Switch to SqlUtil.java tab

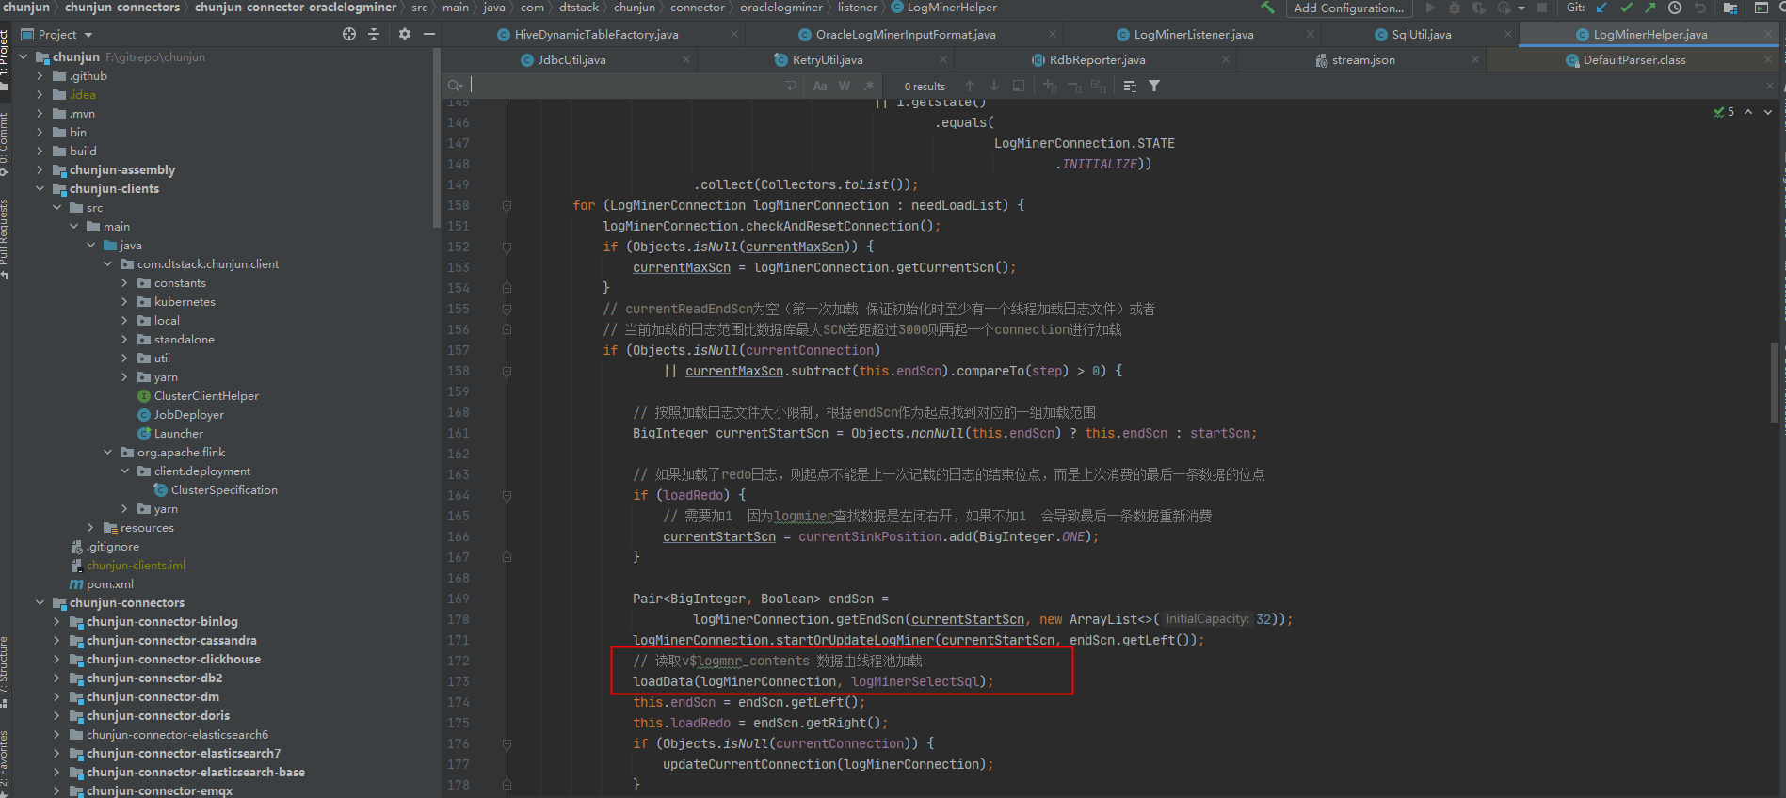pos(1421,34)
